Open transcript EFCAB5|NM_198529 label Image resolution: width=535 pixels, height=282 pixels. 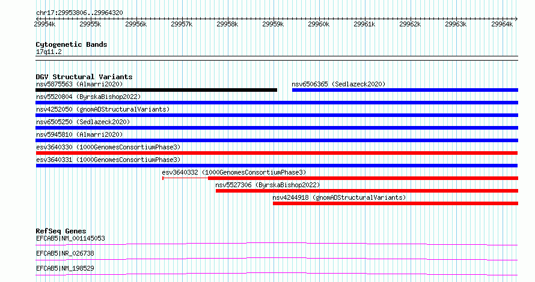pyautogui.click(x=65, y=268)
